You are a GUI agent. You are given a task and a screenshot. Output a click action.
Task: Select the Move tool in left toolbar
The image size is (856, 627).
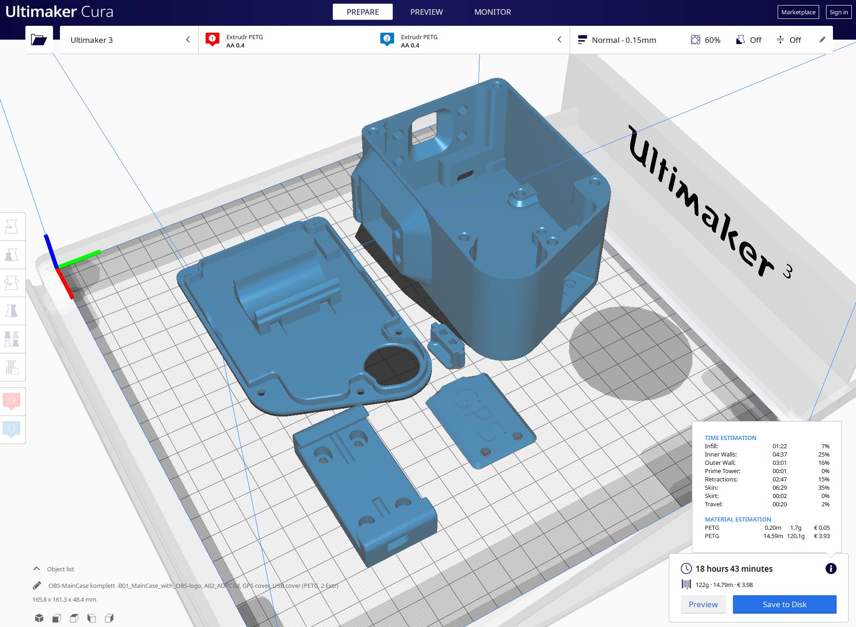[12, 227]
